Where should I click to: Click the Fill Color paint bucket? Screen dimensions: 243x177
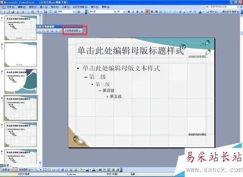pyautogui.click(x=81, y=170)
